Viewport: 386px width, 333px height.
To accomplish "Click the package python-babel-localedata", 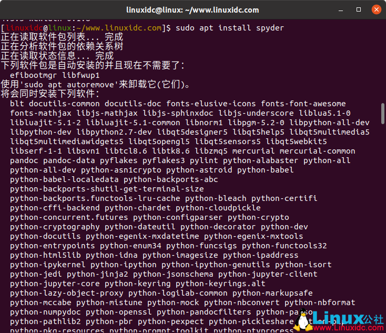I will pos(64,179).
